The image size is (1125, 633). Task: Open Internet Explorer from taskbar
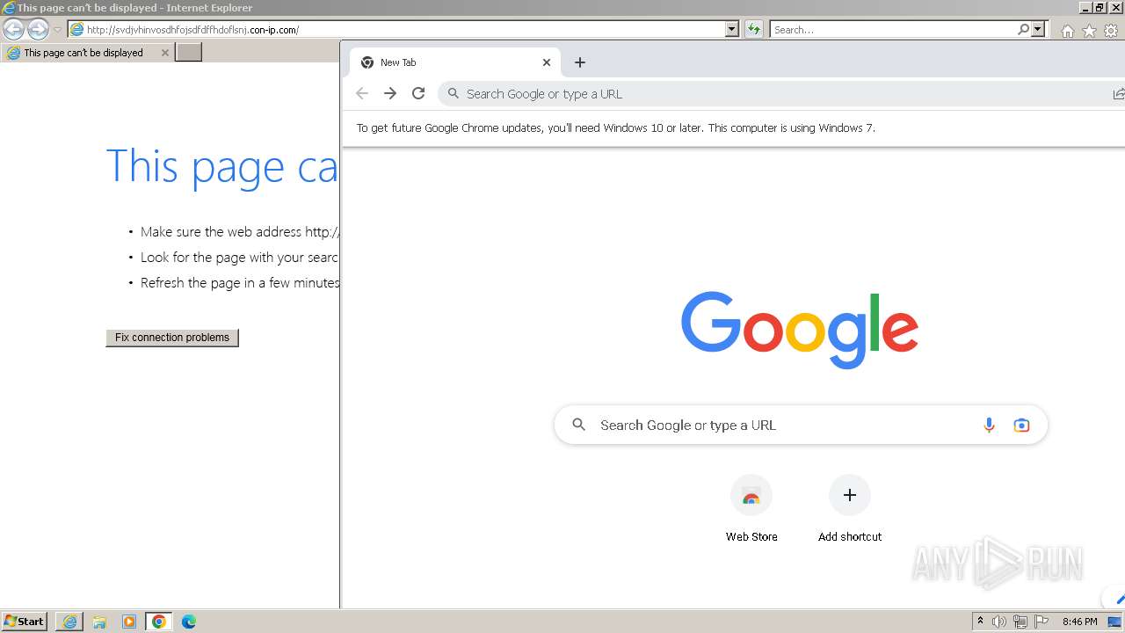(69, 622)
